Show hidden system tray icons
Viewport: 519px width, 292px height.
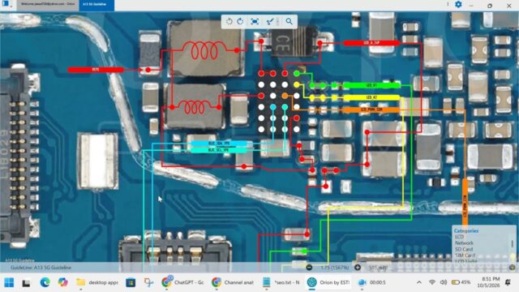click(x=419, y=282)
